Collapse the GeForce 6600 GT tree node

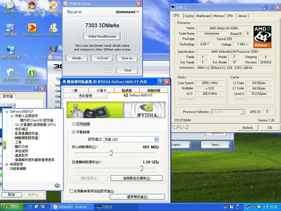point(7,112)
